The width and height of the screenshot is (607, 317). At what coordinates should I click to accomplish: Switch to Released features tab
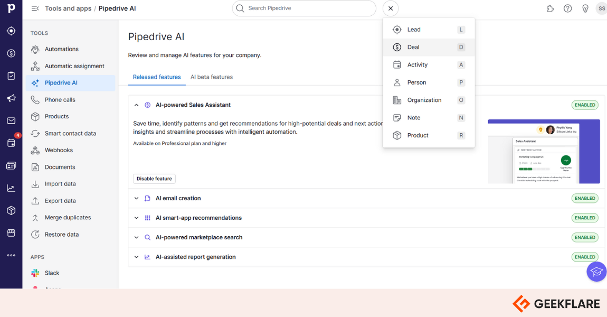click(157, 77)
